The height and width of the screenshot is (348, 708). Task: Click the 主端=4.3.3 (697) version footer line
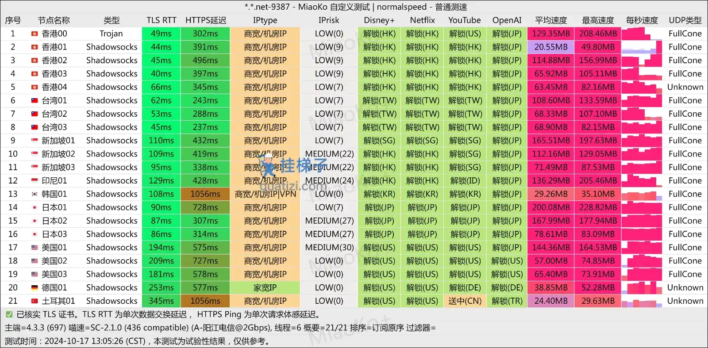pyautogui.click(x=220, y=328)
